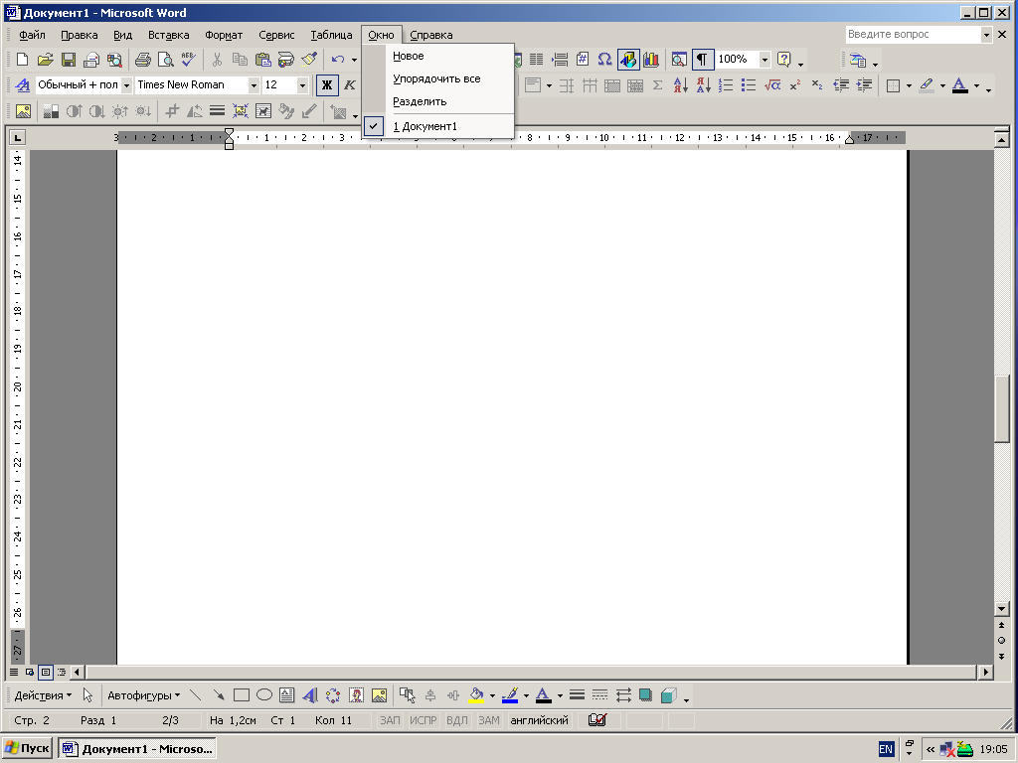
Task: Insert Text Box icon in drawing toolbar
Action: pyautogui.click(x=287, y=695)
